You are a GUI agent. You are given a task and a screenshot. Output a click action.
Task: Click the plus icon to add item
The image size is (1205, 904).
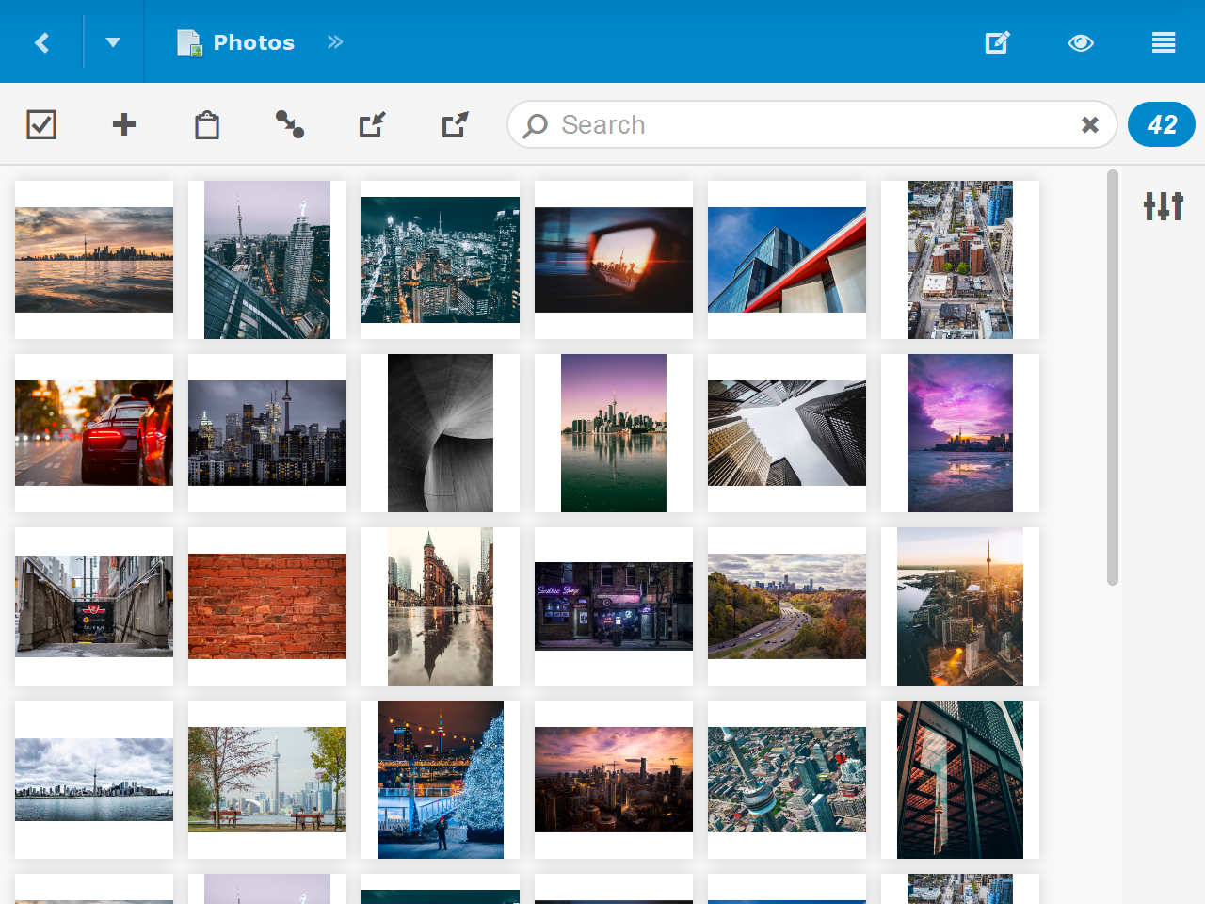coord(124,124)
